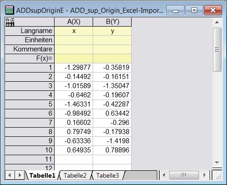Click cell with value -0.19607

coord(112,95)
